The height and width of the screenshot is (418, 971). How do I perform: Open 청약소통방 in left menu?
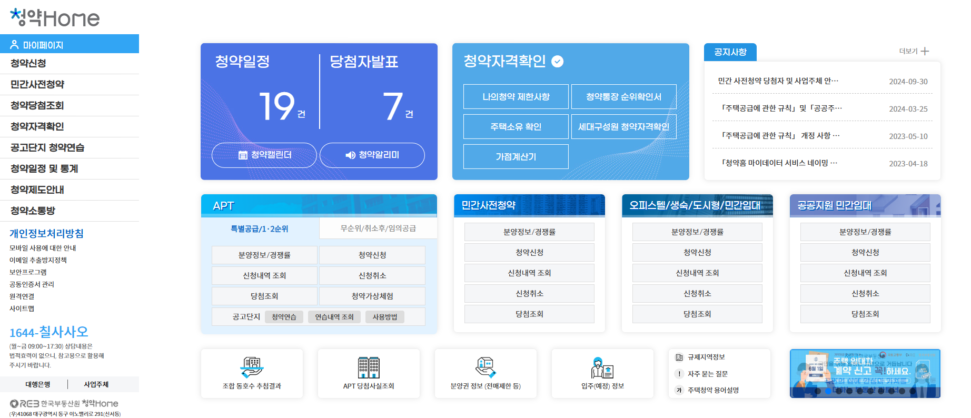point(70,211)
